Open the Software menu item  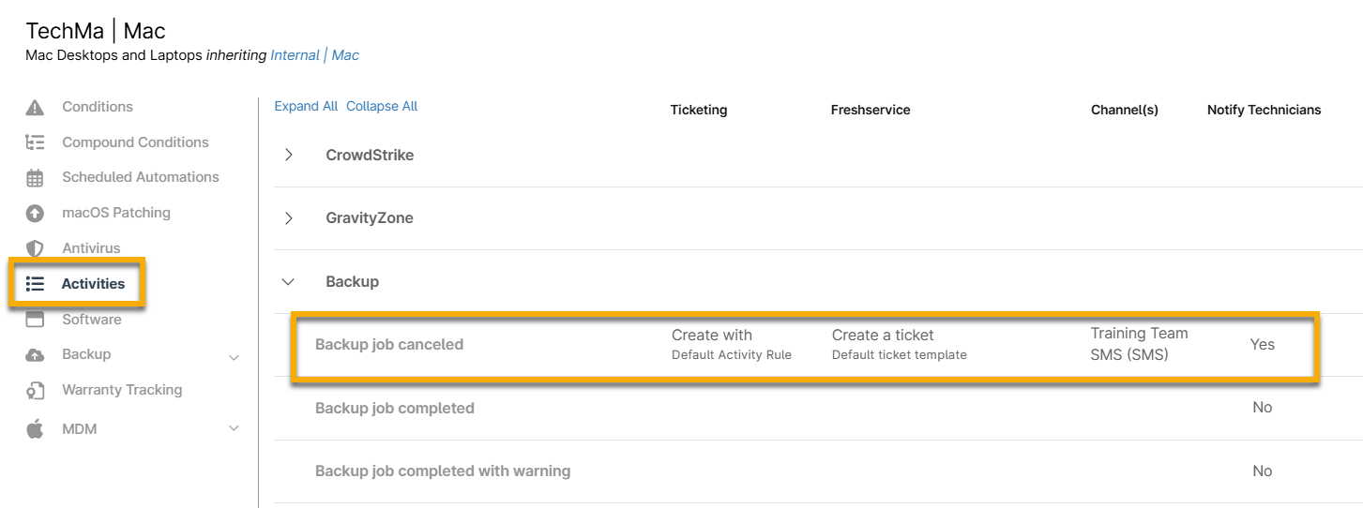pyautogui.click(x=92, y=320)
